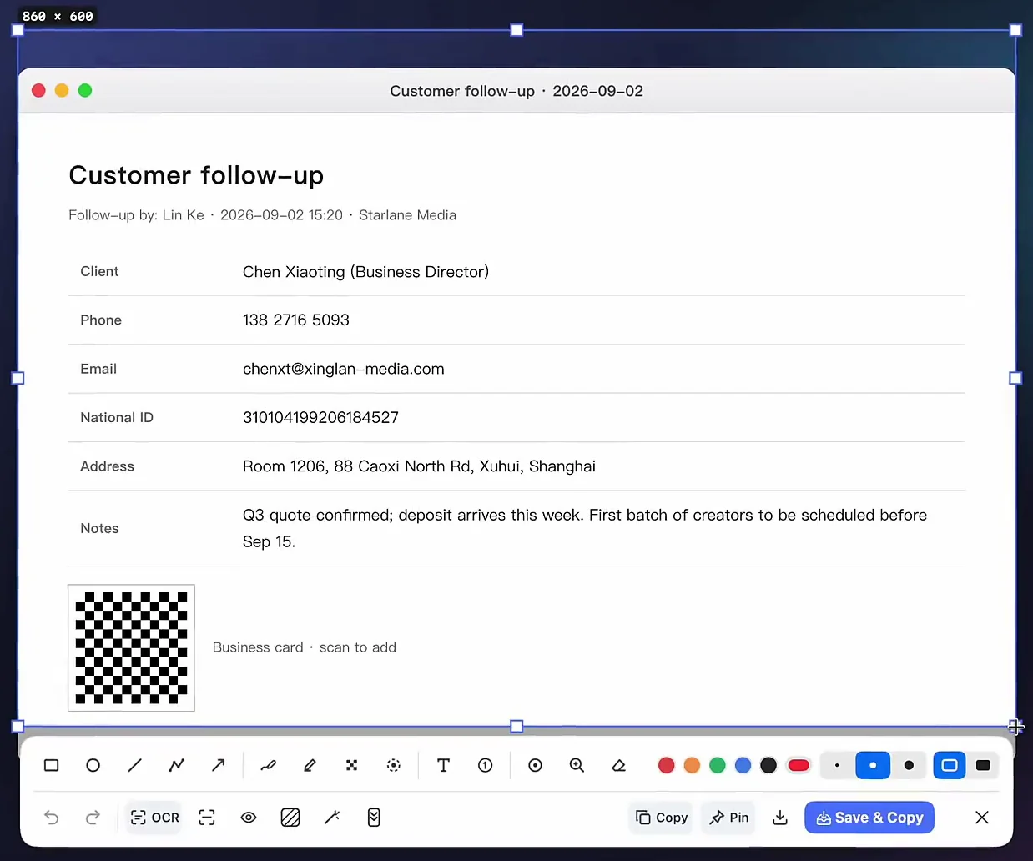Screen dimensions: 1033x861
Task: Activate the magnifier zoom tool
Action: click(x=577, y=765)
